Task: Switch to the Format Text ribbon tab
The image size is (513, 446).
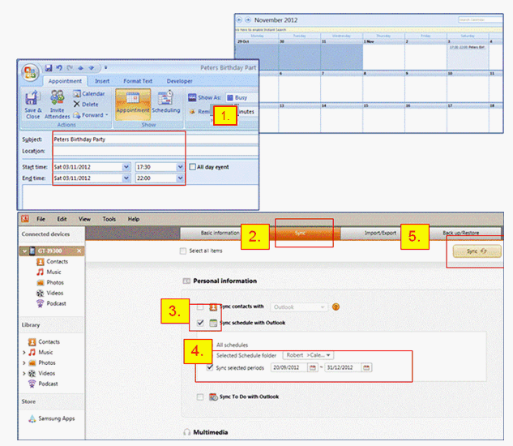Action: pyautogui.click(x=138, y=81)
